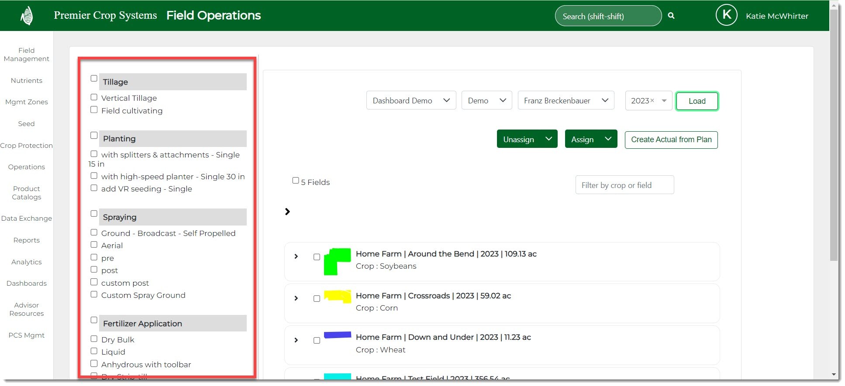Open Crop Protection in the sidebar
This screenshot has width=845, height=386.
pyautogui.click(x=27, y=146)
